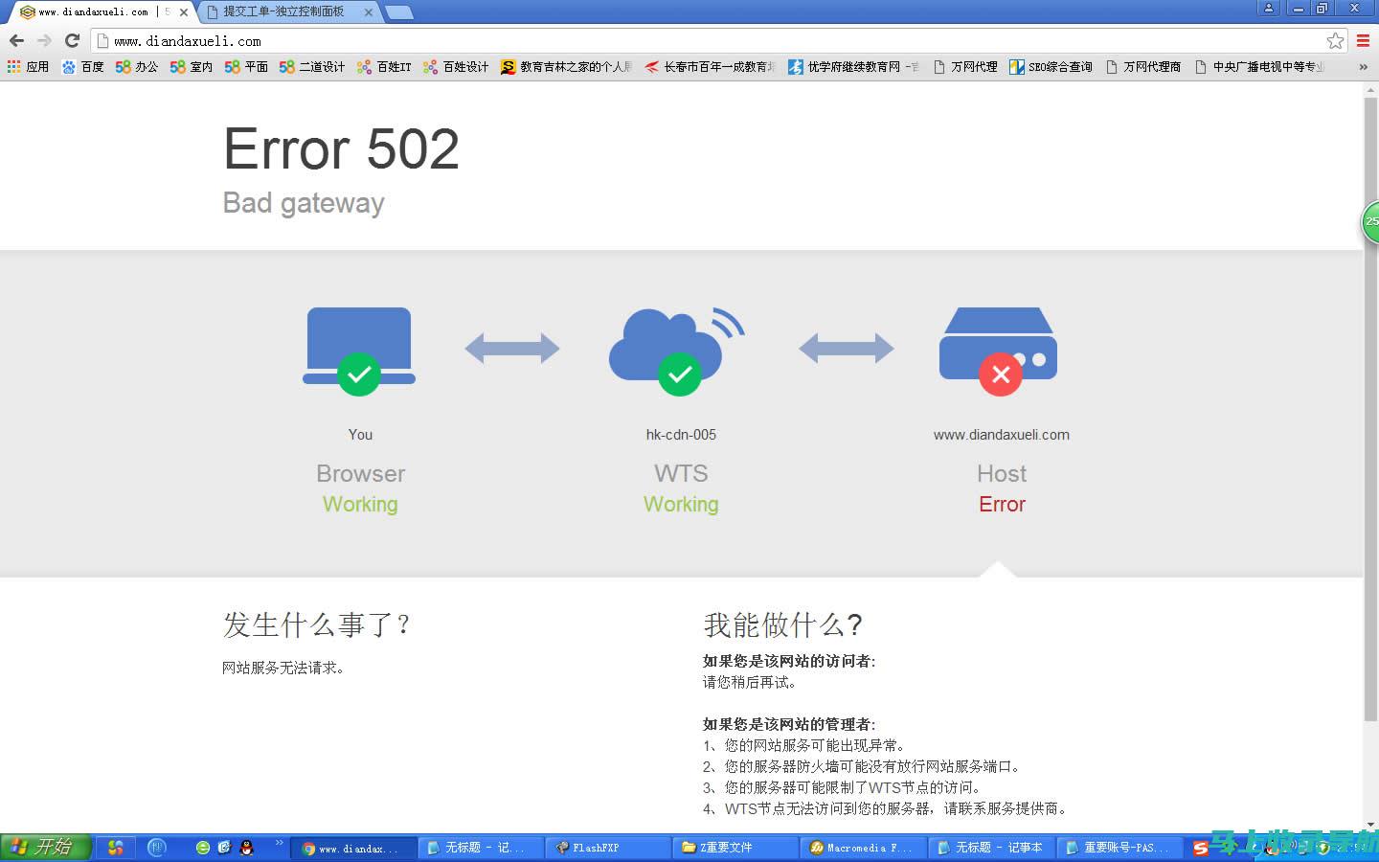This screenshot has width=1379, height=862.
Task: Go back using the browser back arrow
Action: pyautogui.click(x=16, y=40)
